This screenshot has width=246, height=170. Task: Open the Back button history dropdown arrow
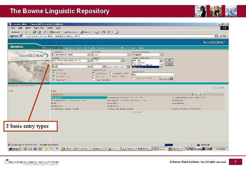point(22,32)
